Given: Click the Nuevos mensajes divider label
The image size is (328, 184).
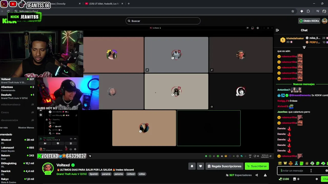Looking at the screenshot, I should click(x=304, y=84).
